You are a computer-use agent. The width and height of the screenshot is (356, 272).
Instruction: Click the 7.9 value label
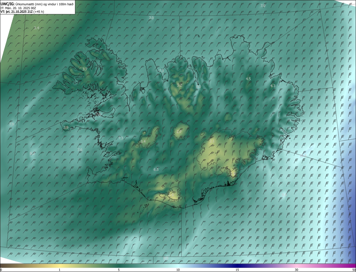(11, 124)
